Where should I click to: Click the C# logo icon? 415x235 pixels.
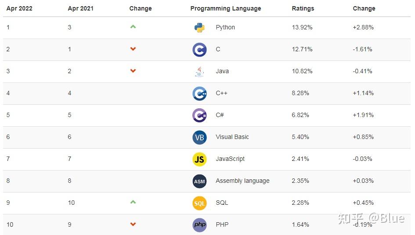tap(199, 115)
